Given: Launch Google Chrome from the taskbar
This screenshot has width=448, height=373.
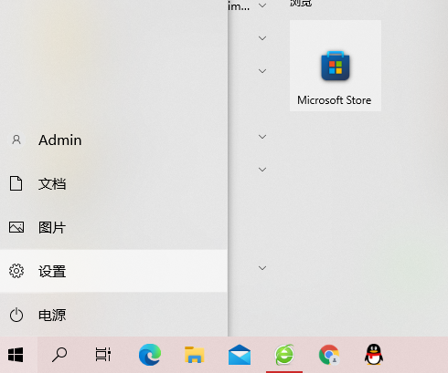Looking at the screenshot, I should click(329, 355).
